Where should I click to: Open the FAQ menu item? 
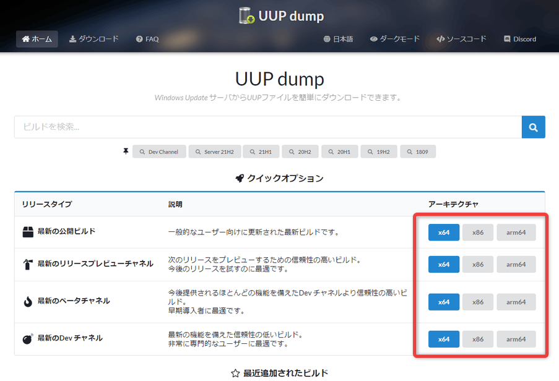pyautogui.click(x=147, y=39)
